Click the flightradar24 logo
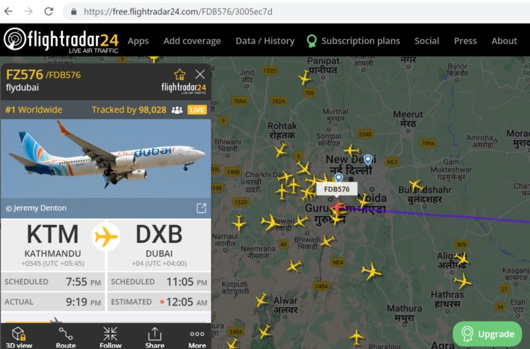The image size is (530, 349). [61, 41]
